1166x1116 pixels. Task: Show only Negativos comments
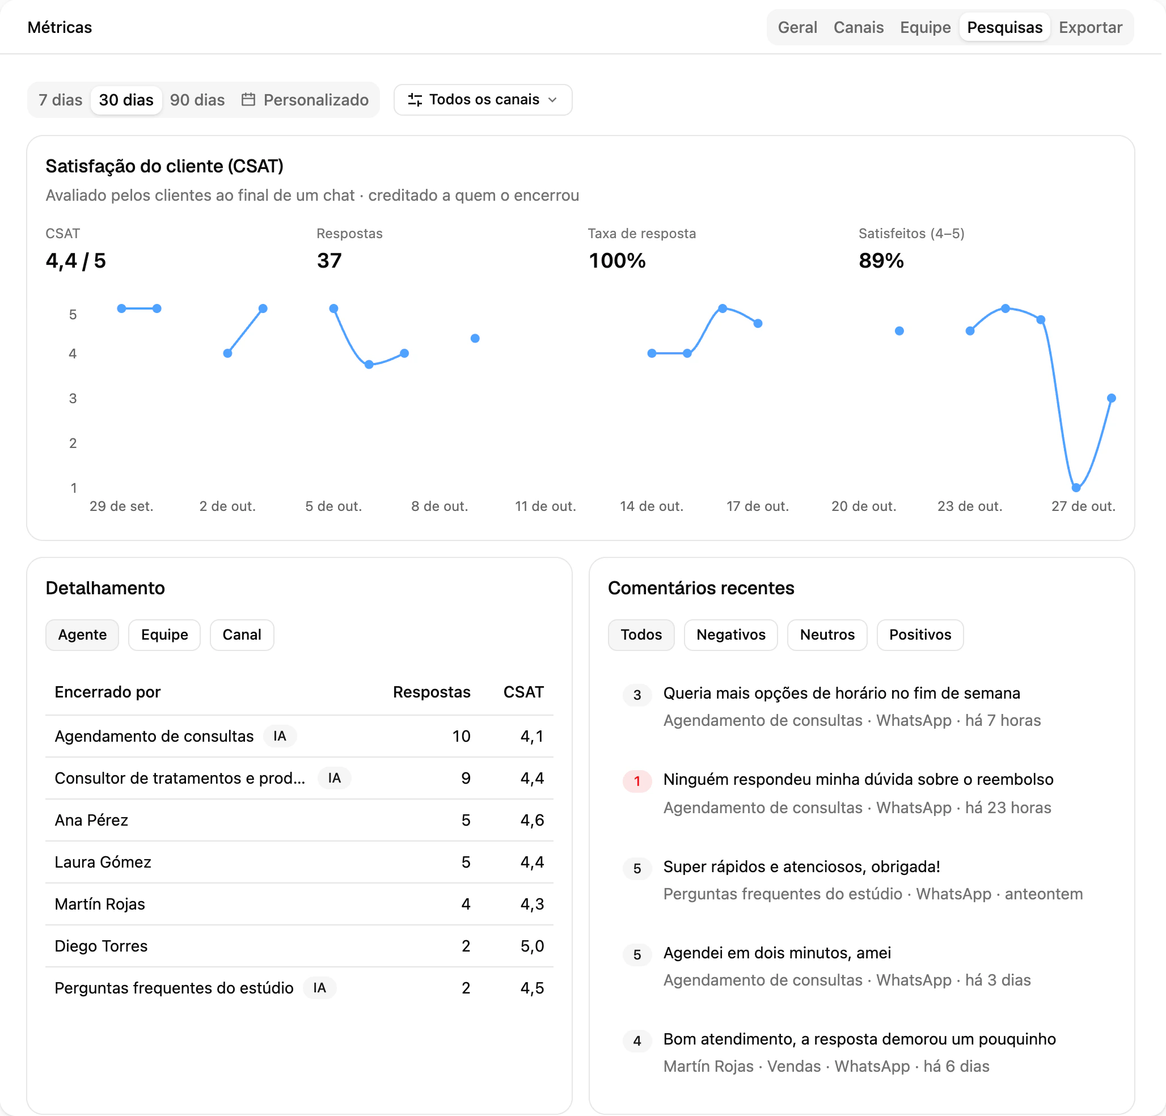click(x=730, y=635)
